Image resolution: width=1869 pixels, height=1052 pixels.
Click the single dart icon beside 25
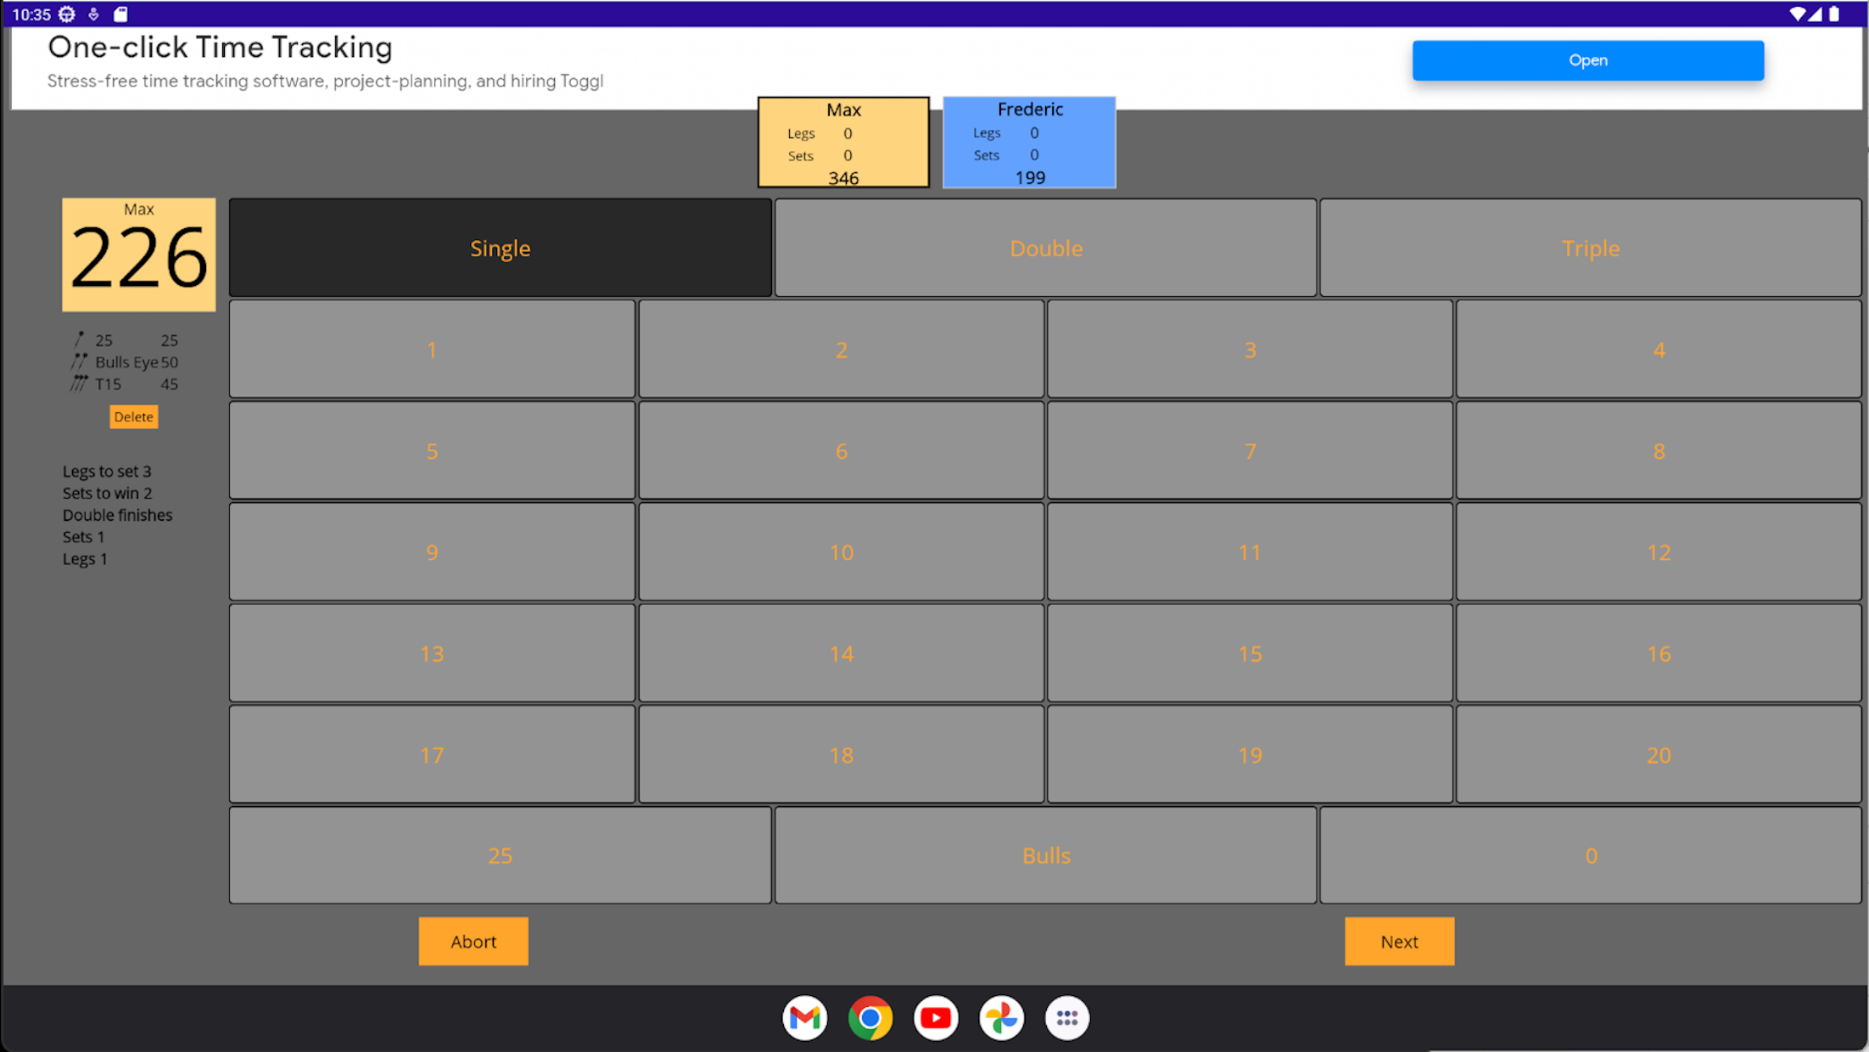80,339
